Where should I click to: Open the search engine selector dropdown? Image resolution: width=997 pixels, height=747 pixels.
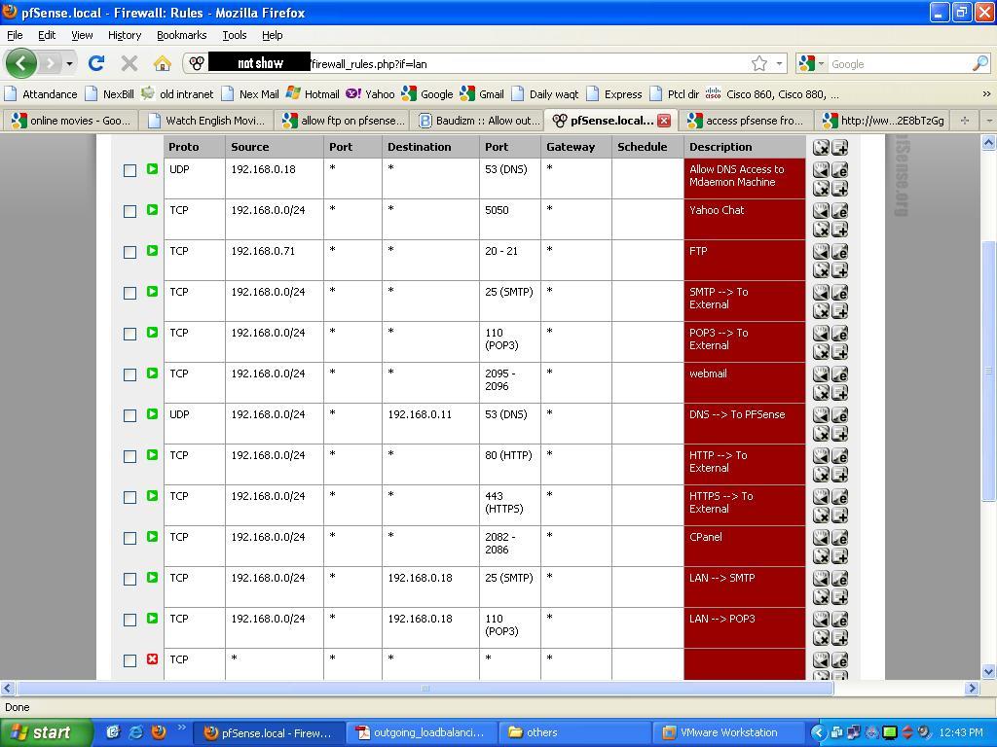821,63
